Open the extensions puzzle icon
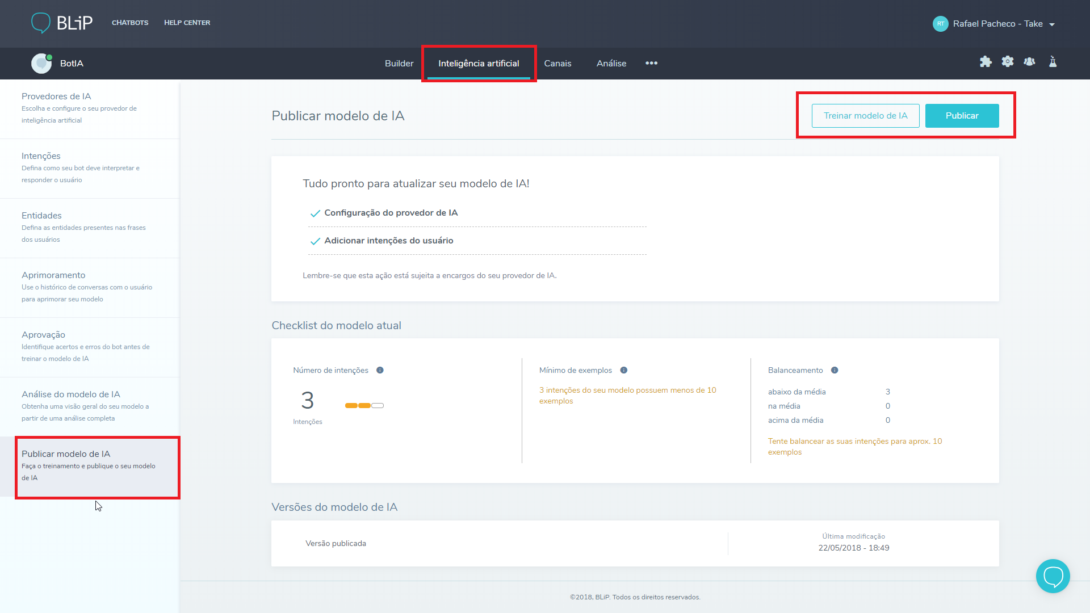 pyautogui.click(x=986, y=62)
